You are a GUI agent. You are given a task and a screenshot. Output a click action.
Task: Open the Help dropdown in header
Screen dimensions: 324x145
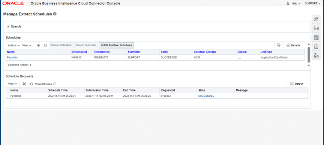(296, 3)
